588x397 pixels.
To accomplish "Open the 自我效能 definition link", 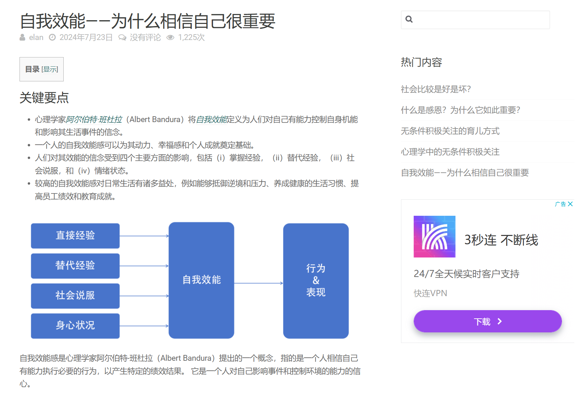I will coord(212,119).
